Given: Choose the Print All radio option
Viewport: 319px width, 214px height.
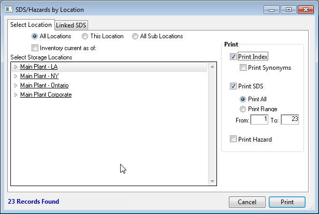Looking at the screenshot, I should coord(243,99).
